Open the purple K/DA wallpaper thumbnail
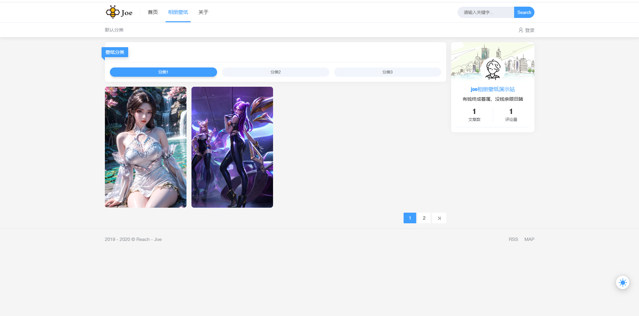Viewport: 639px width, 316px height. pos(232,147)
